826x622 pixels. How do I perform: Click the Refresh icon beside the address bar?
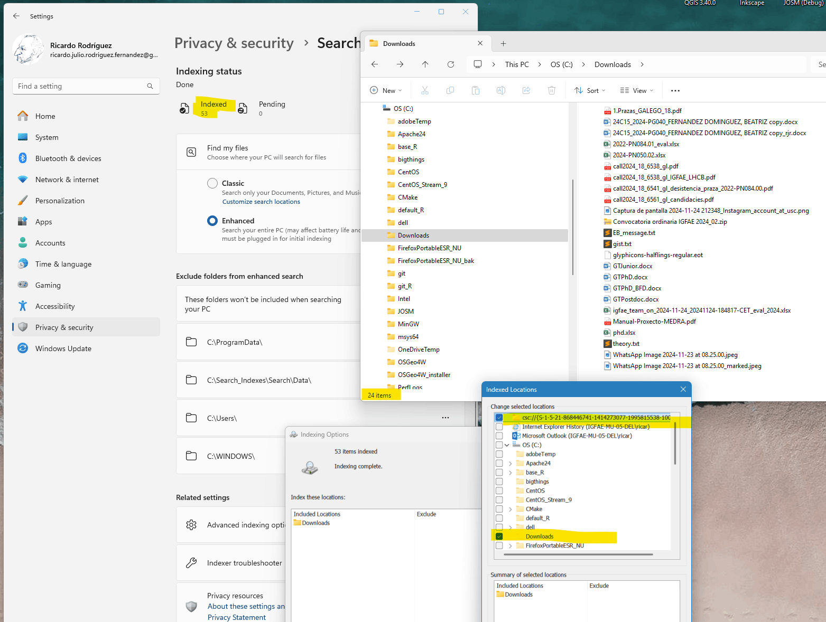[450, 64]
